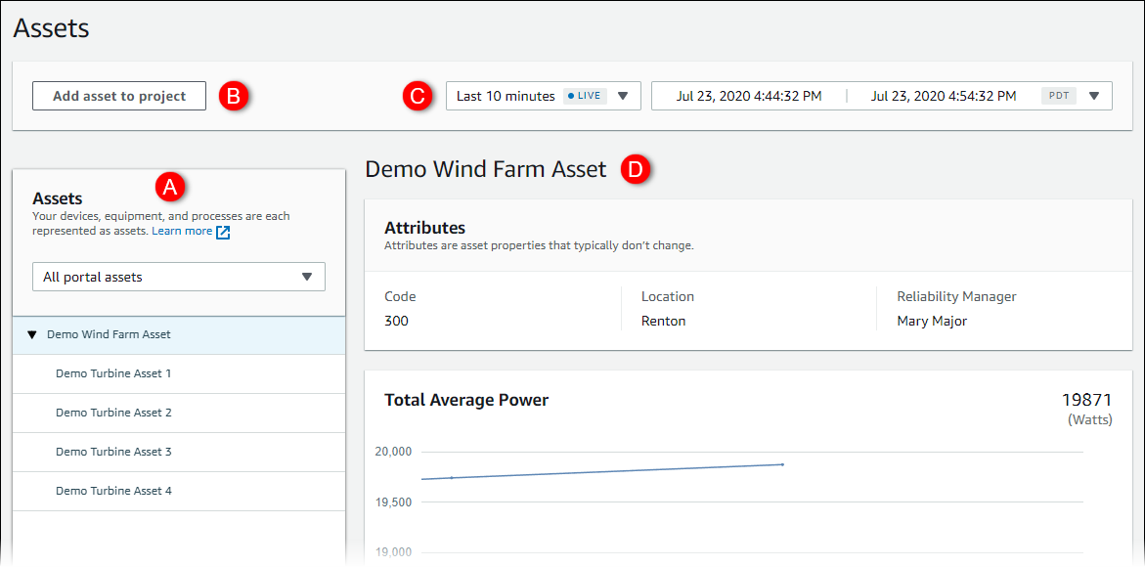The image size is (1145, 567).
Task: Click the end date Jul 23, 2020 4:54:32 PM
Action: coord(944,95)
